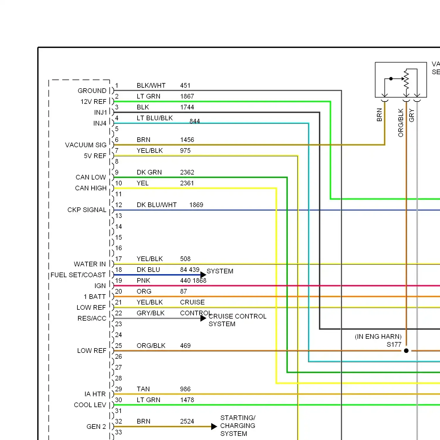Select the GRY/BLK wire color text
This screenshot has width=440, height=440.
(150, 313)
